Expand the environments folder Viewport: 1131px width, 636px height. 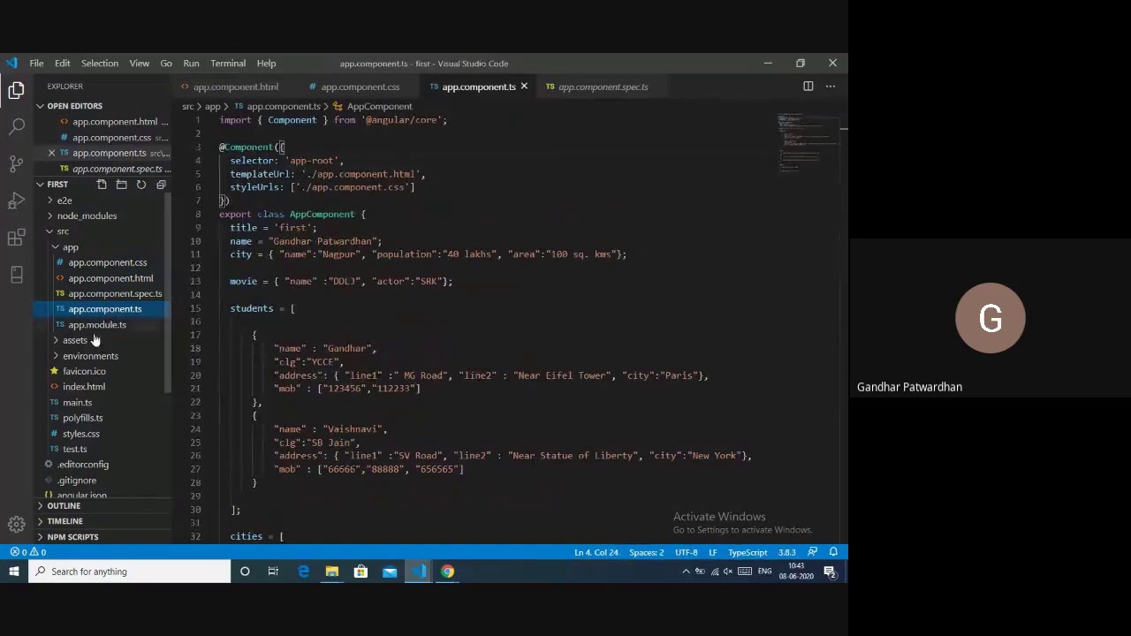click(90, 356)
